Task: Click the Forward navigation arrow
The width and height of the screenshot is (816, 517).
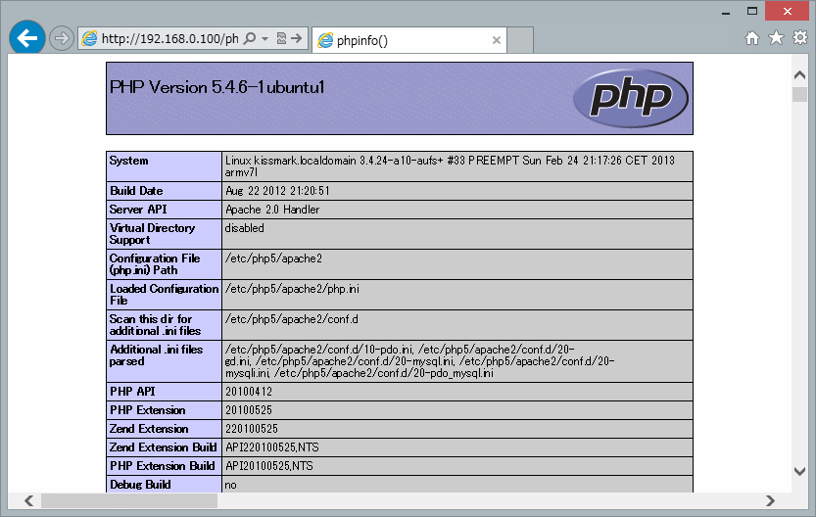Action: (62, 38)
